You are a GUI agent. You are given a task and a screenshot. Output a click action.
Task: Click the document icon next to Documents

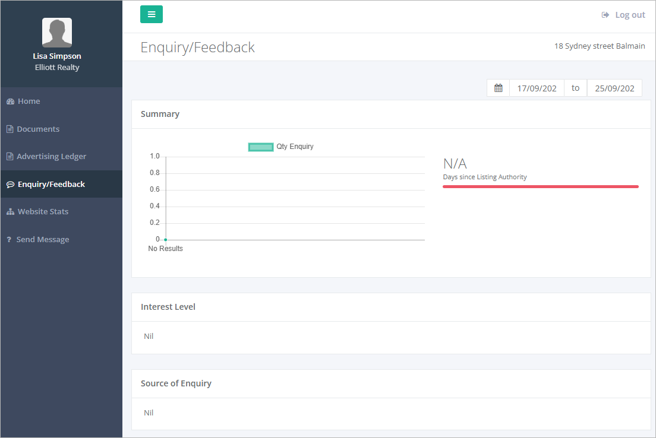[x=10, y=129]
